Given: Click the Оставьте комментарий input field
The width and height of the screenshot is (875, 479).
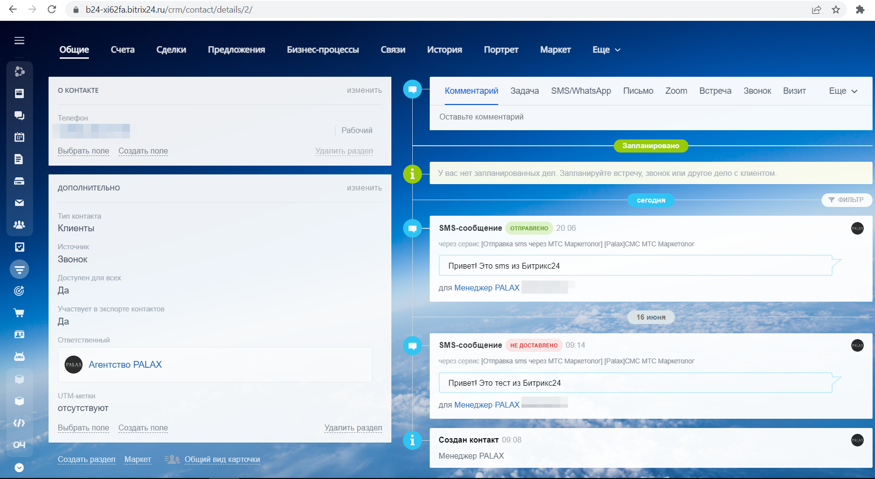Looking at the screenshot, I should click(x=651, y=117).
